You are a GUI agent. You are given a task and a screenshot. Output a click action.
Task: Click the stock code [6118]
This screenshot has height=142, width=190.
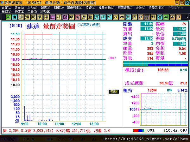16,26
